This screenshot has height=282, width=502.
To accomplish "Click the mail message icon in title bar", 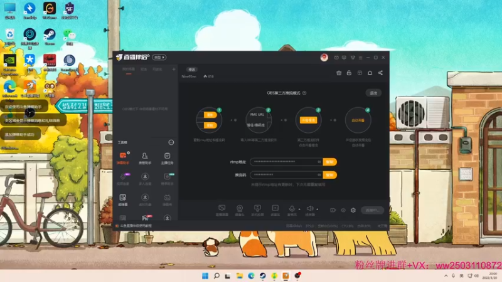I will pos(336,58).
